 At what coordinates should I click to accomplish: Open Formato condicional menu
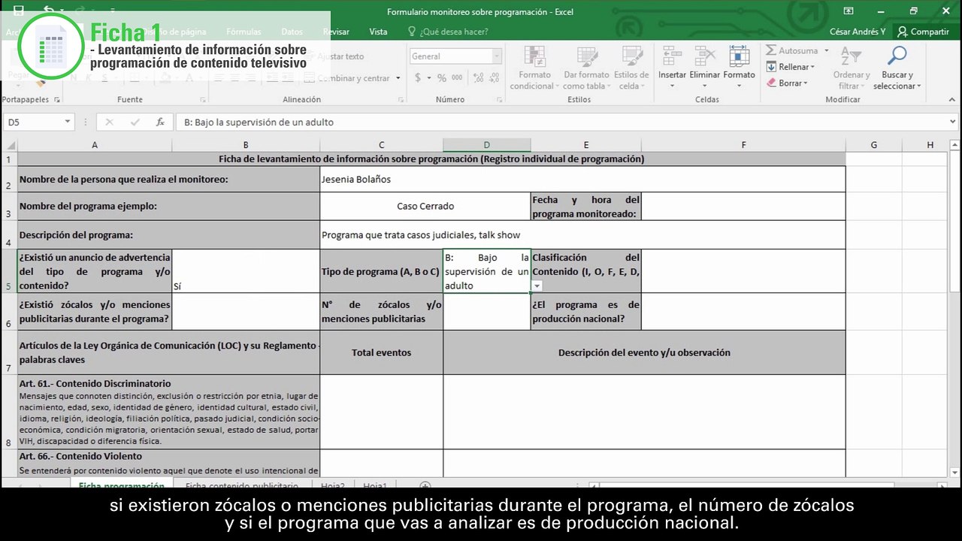534,68
